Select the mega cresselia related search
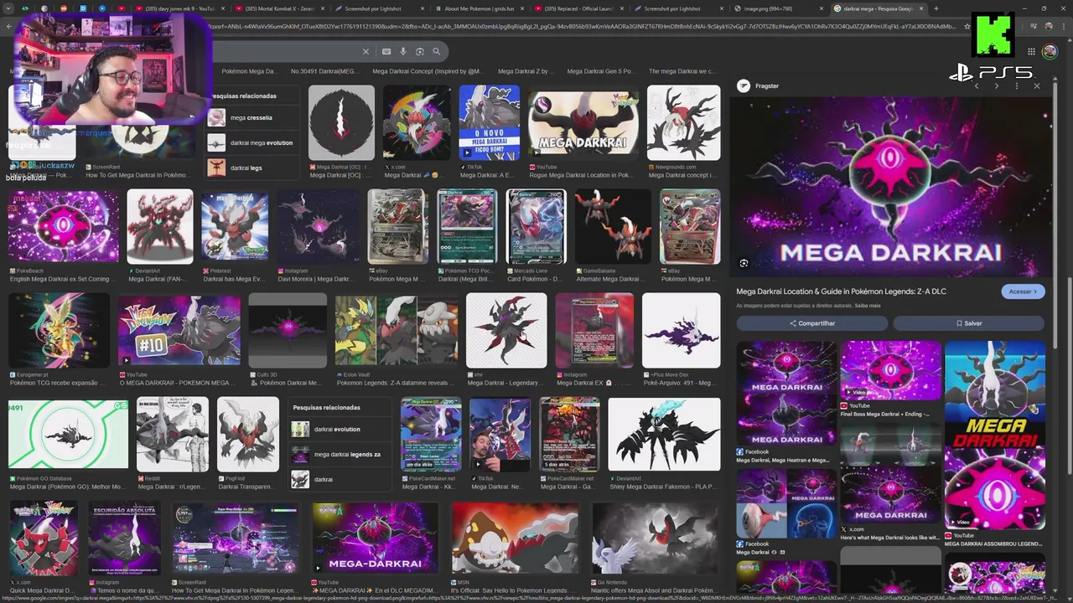 (252, 118)
